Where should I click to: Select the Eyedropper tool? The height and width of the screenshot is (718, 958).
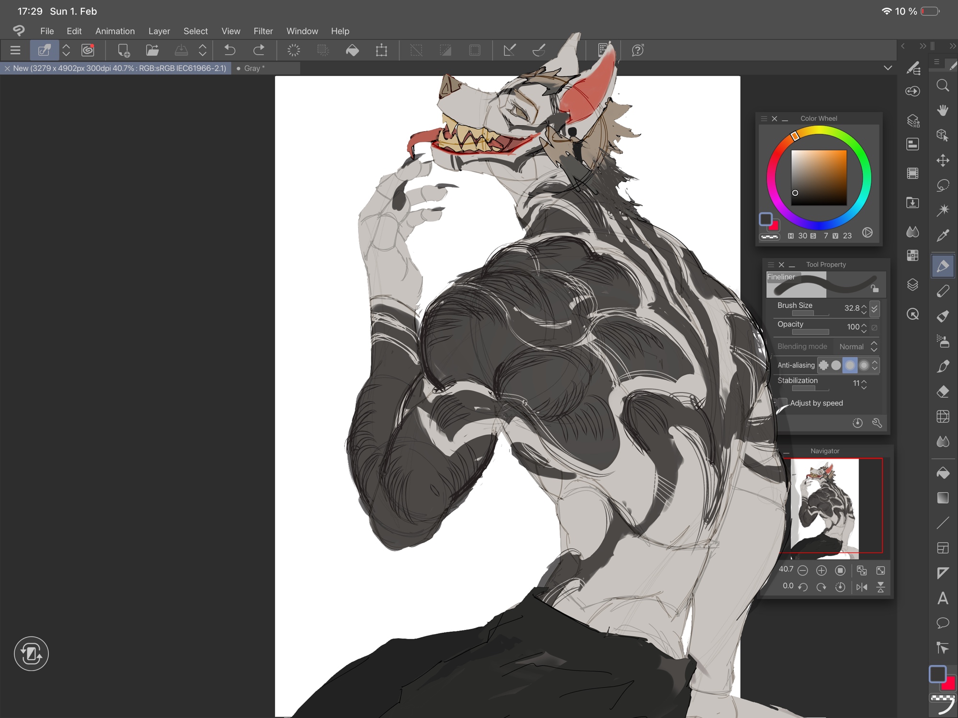tap(943, 235)
